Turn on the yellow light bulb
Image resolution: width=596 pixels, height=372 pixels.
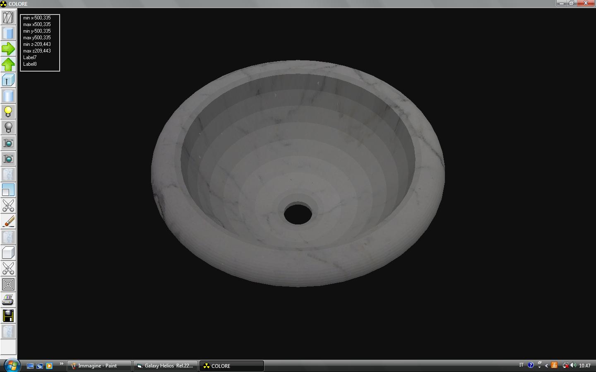pos(8,112)
